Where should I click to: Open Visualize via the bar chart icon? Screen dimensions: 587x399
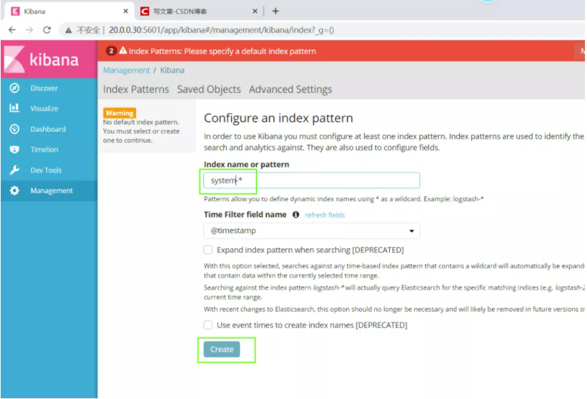(14, 108)
